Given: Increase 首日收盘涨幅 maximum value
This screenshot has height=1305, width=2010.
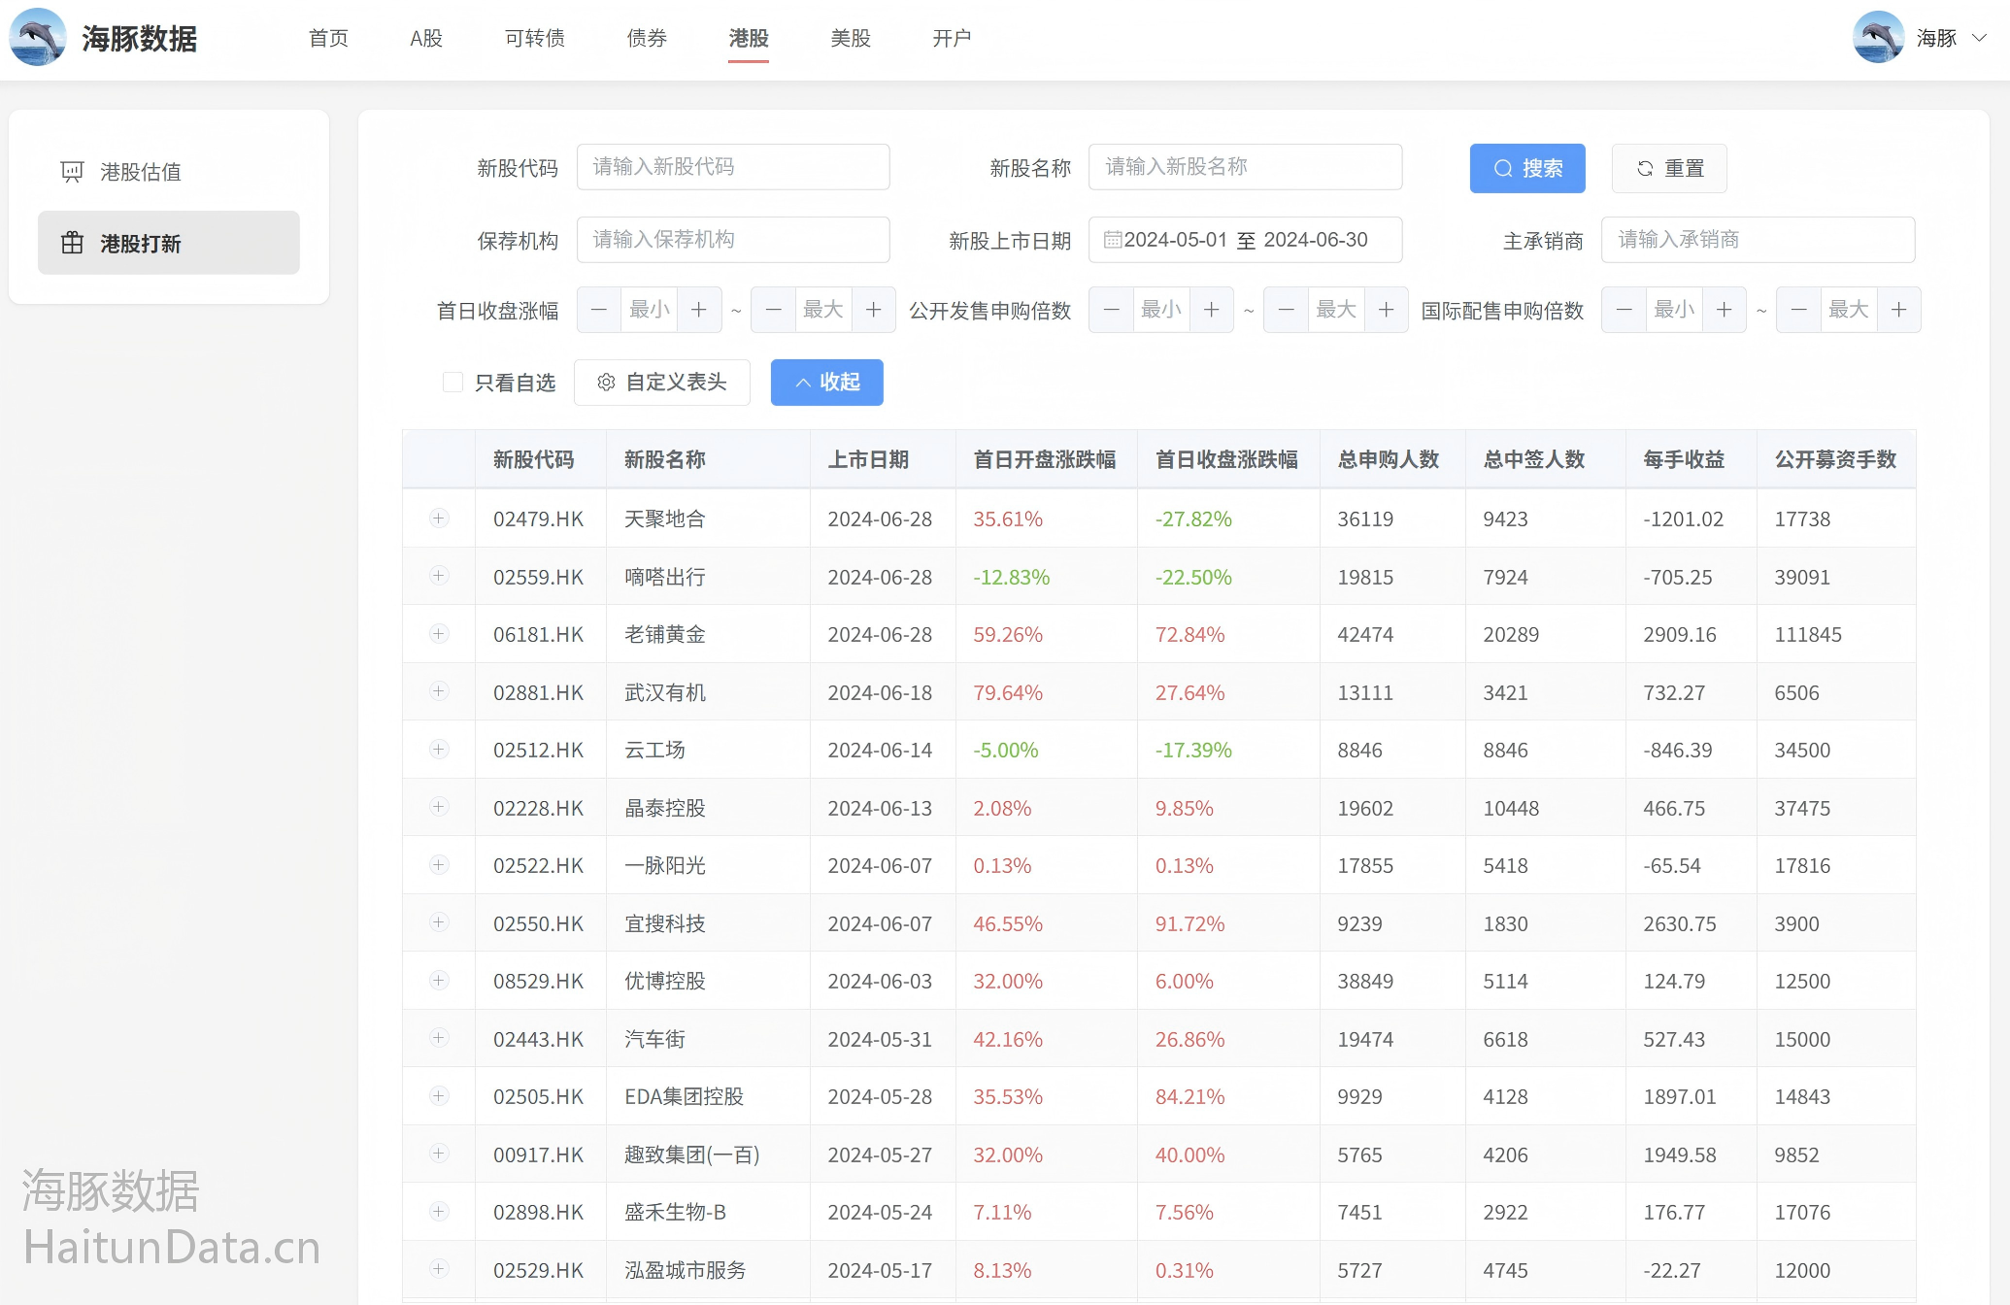Looking at the screenshot, I should (874, 310).
